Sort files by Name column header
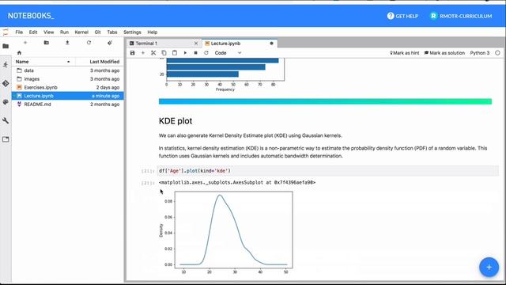The image size is (506, 285). [43, 62]
